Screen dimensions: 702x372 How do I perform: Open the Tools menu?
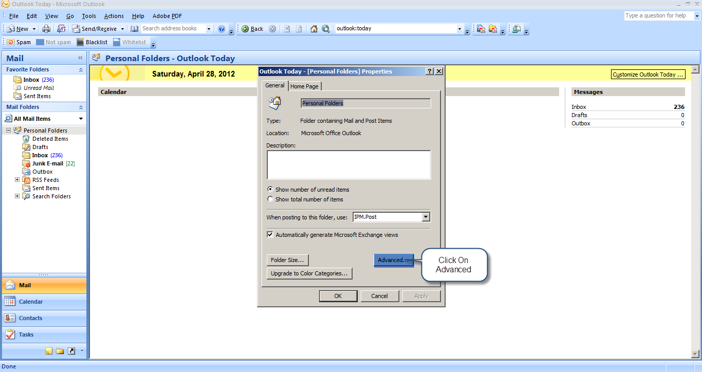pyautogui.click(x=89, y=16)
